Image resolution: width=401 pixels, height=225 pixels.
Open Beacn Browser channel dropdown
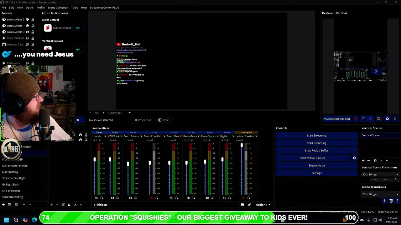(141, 136)
